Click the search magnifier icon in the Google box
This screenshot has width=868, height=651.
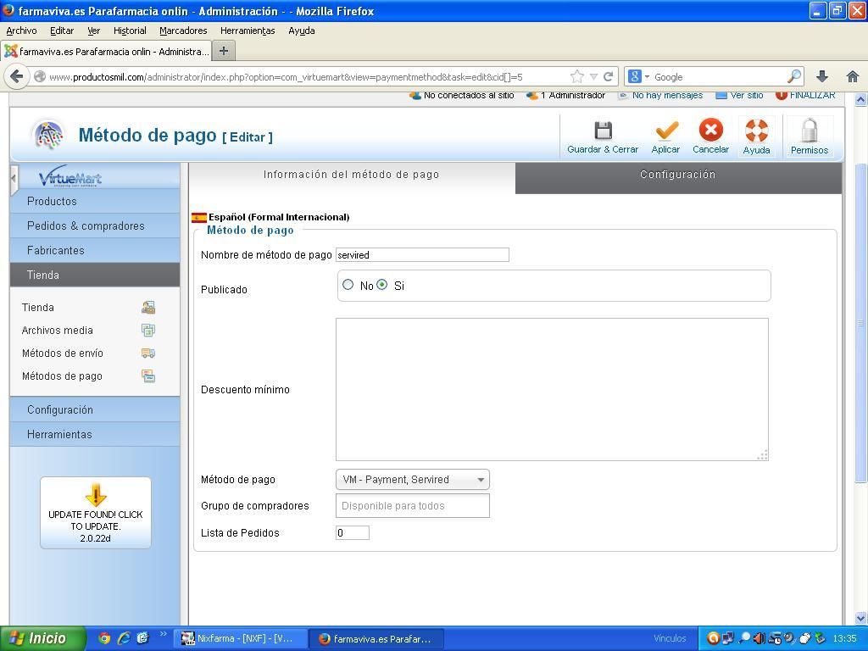[793, 76]
